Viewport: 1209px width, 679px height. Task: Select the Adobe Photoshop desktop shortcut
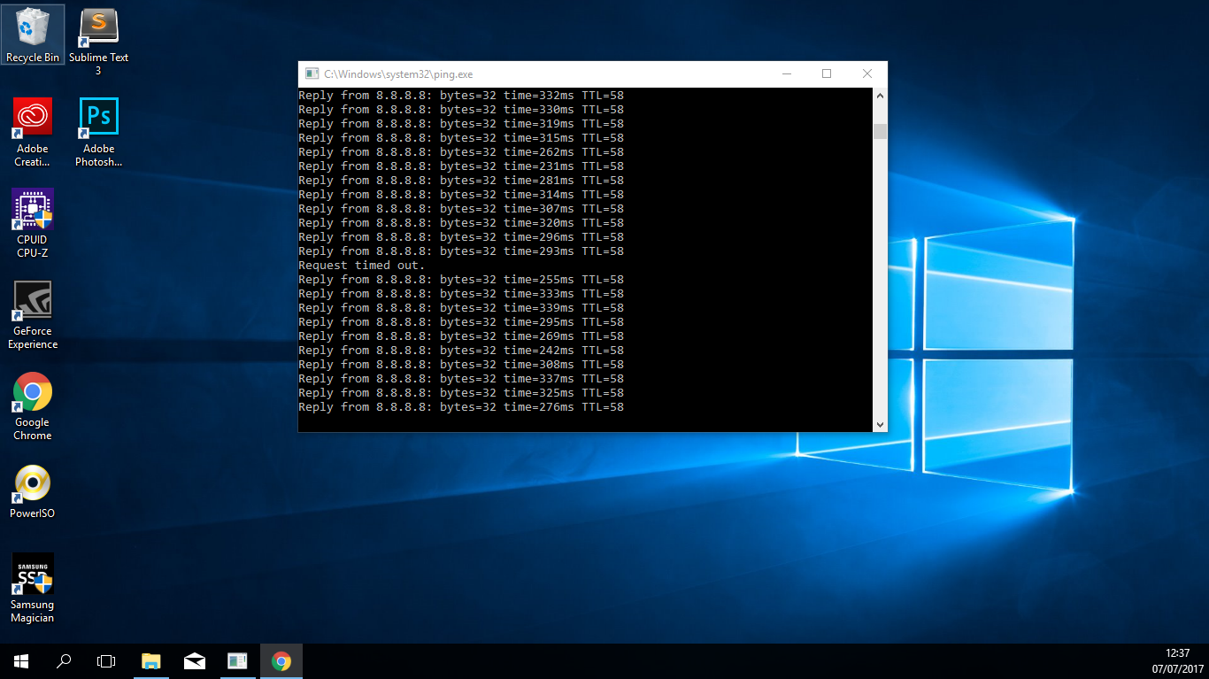(98, 132)
